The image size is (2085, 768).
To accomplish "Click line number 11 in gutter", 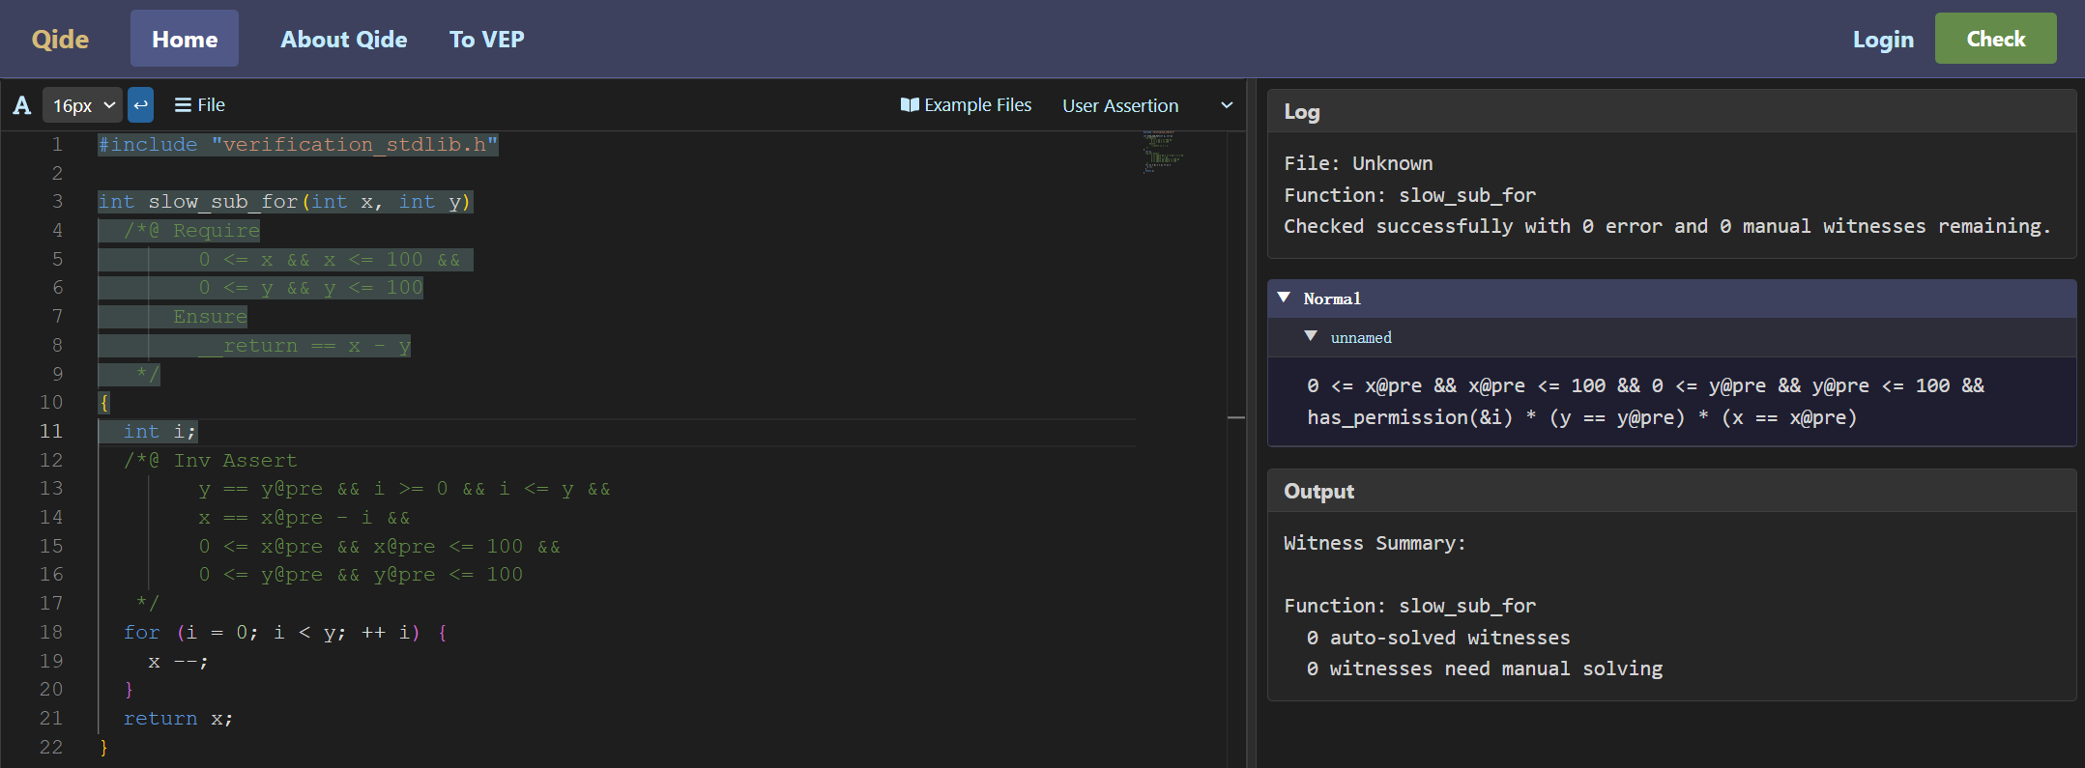I will 51,431.
